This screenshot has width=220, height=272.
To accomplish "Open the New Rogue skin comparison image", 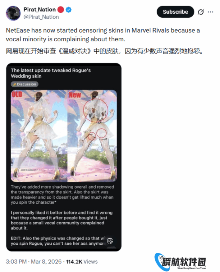I will 92,136.
